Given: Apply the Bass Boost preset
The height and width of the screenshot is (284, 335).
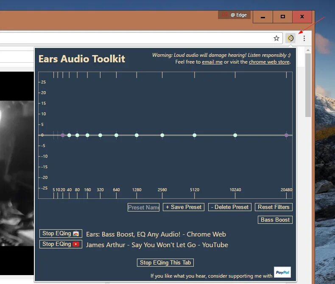Looking at the screenshot, I should click(275, 220).
